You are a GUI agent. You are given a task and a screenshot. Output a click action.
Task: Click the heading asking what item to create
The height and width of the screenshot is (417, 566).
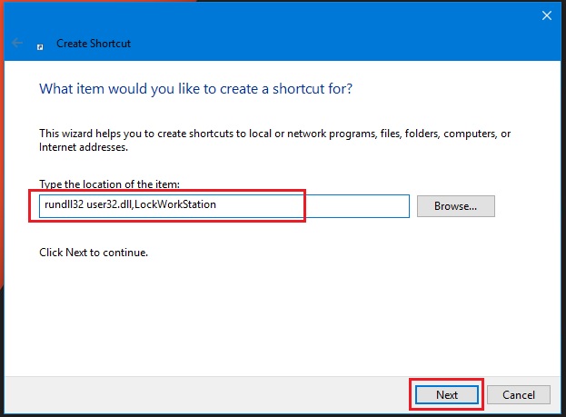[x=195, y=89]
